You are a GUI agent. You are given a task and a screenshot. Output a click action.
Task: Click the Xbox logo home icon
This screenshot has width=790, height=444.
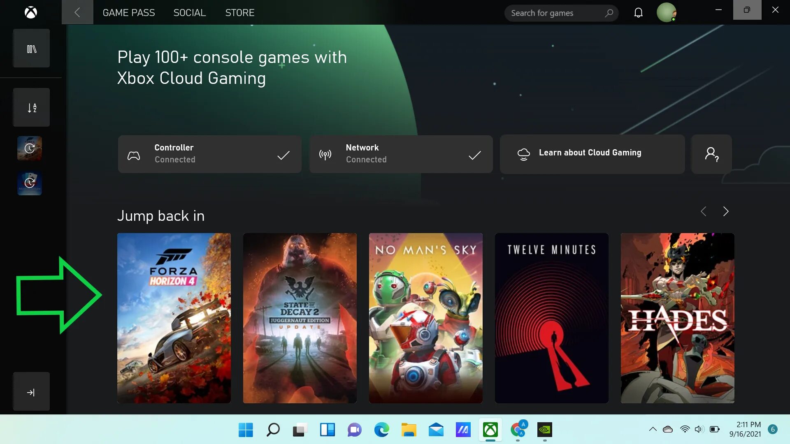pos(31,13)
